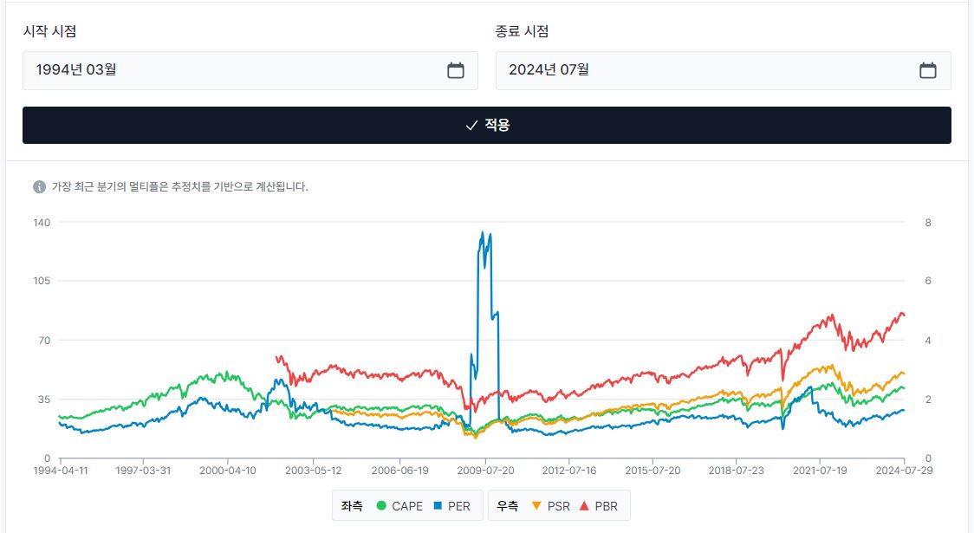Open the end date calendar picker icon
Image resolution: width=974 pixels, height=533 pixels.
928,70
